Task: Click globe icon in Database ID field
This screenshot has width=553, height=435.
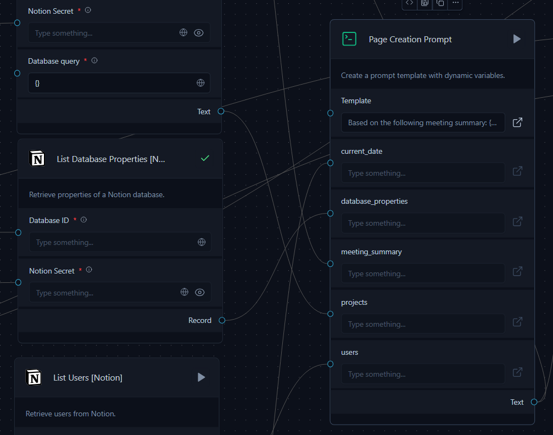Action: 202,242
